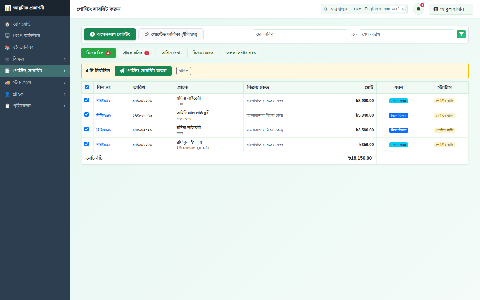
Task: Click the search magnifier icon in top bar
Action: (326, 9)
